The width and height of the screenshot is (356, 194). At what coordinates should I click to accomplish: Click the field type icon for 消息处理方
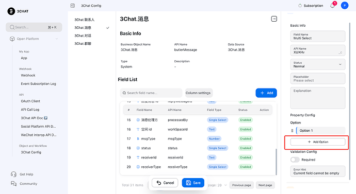(138, 120)
